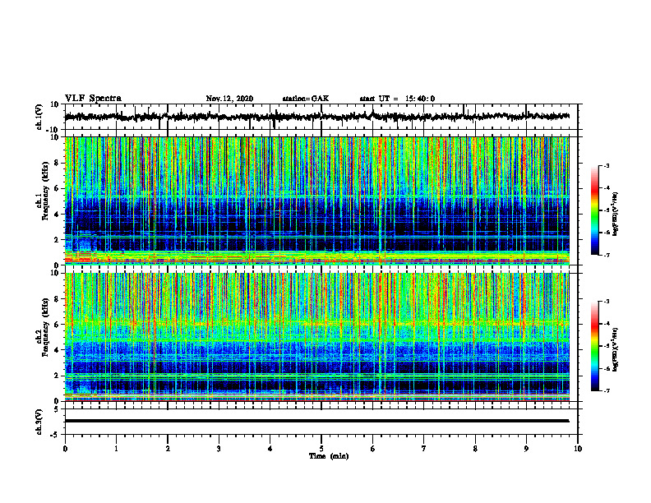Viewport: 651px width, 503px height.
Task: Click the ch.2 colorbar log(PSD) label
Action: tap(616, 348)
